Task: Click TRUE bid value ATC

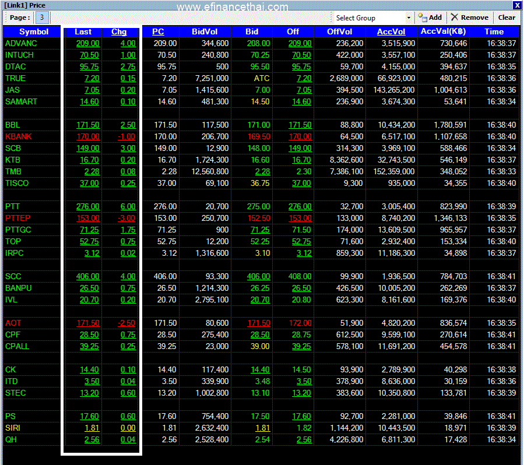Action: click(x=261, y=79)
